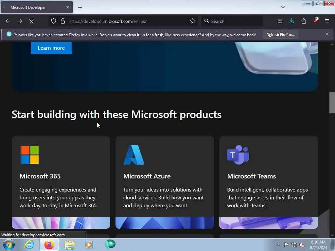Viewport: 335px width, 251px height.
Task: Click the network tray icon
Action: (x=294, y=245)
